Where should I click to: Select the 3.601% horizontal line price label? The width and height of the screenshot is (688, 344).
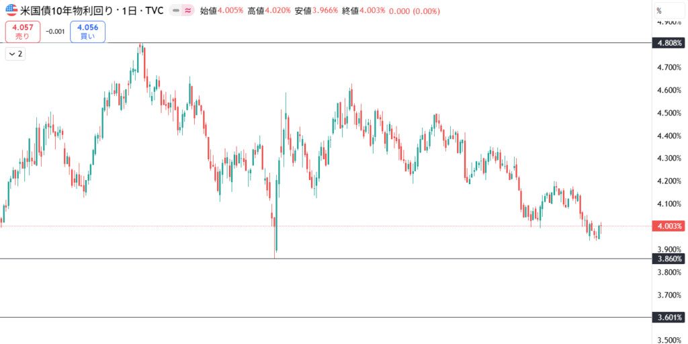(x=669, y=317)
